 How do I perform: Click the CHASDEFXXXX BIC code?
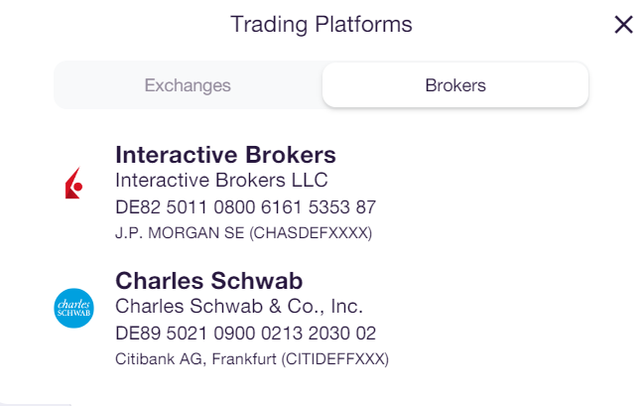[311, 233]
